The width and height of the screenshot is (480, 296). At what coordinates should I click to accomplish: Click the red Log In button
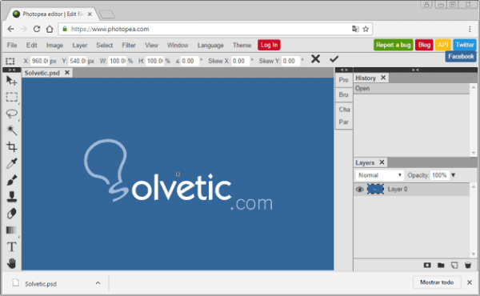[269, 45]
